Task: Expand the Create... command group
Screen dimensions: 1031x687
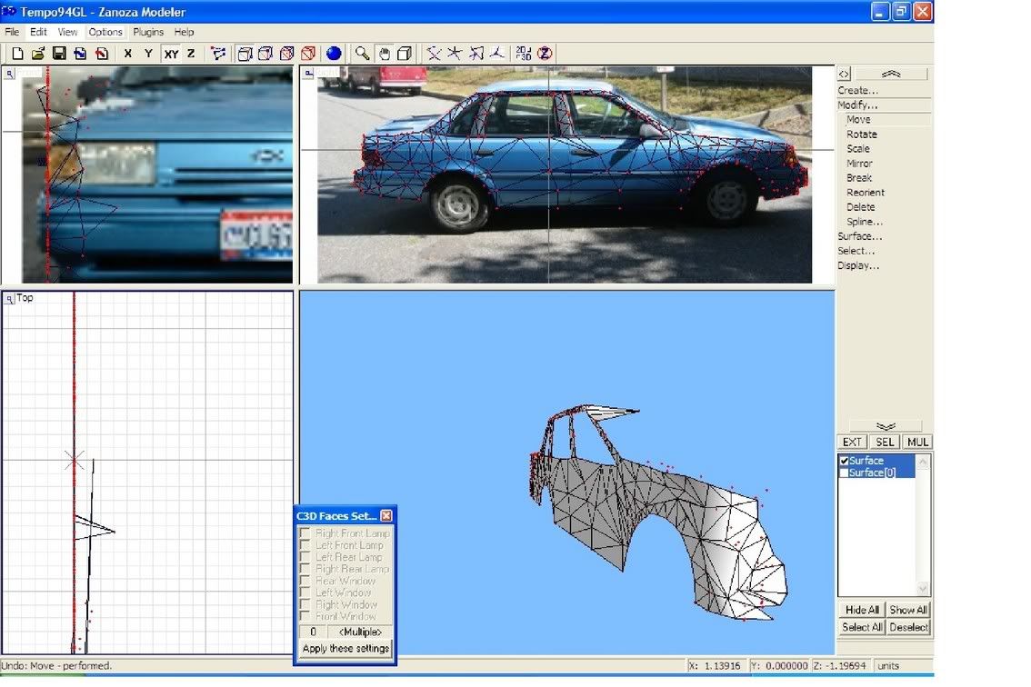Action: [858, 91]
